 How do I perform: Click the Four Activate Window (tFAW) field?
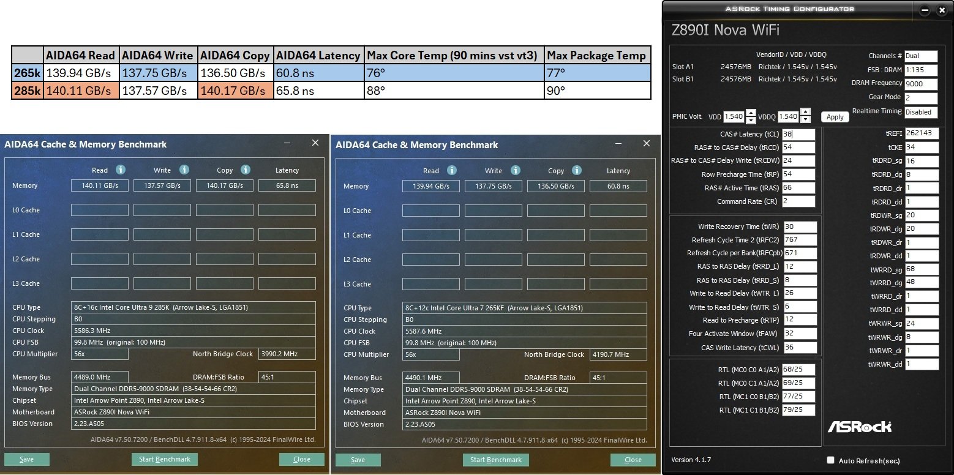[800, 334]
